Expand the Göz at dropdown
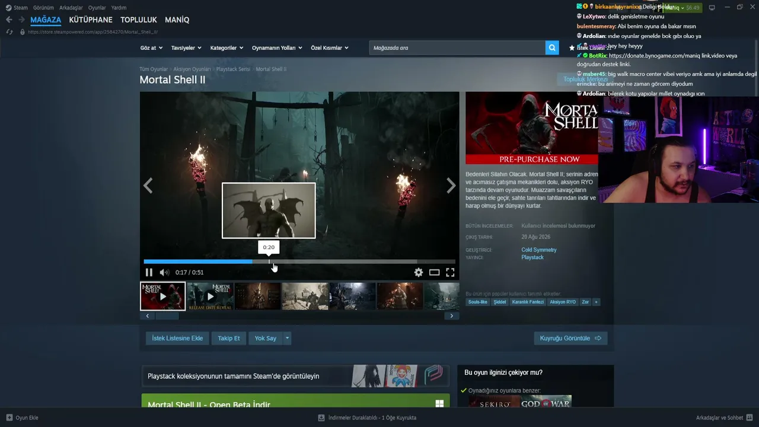Image resolution: width=759 pixels, height=427 pixels. (x=151, y=48)
